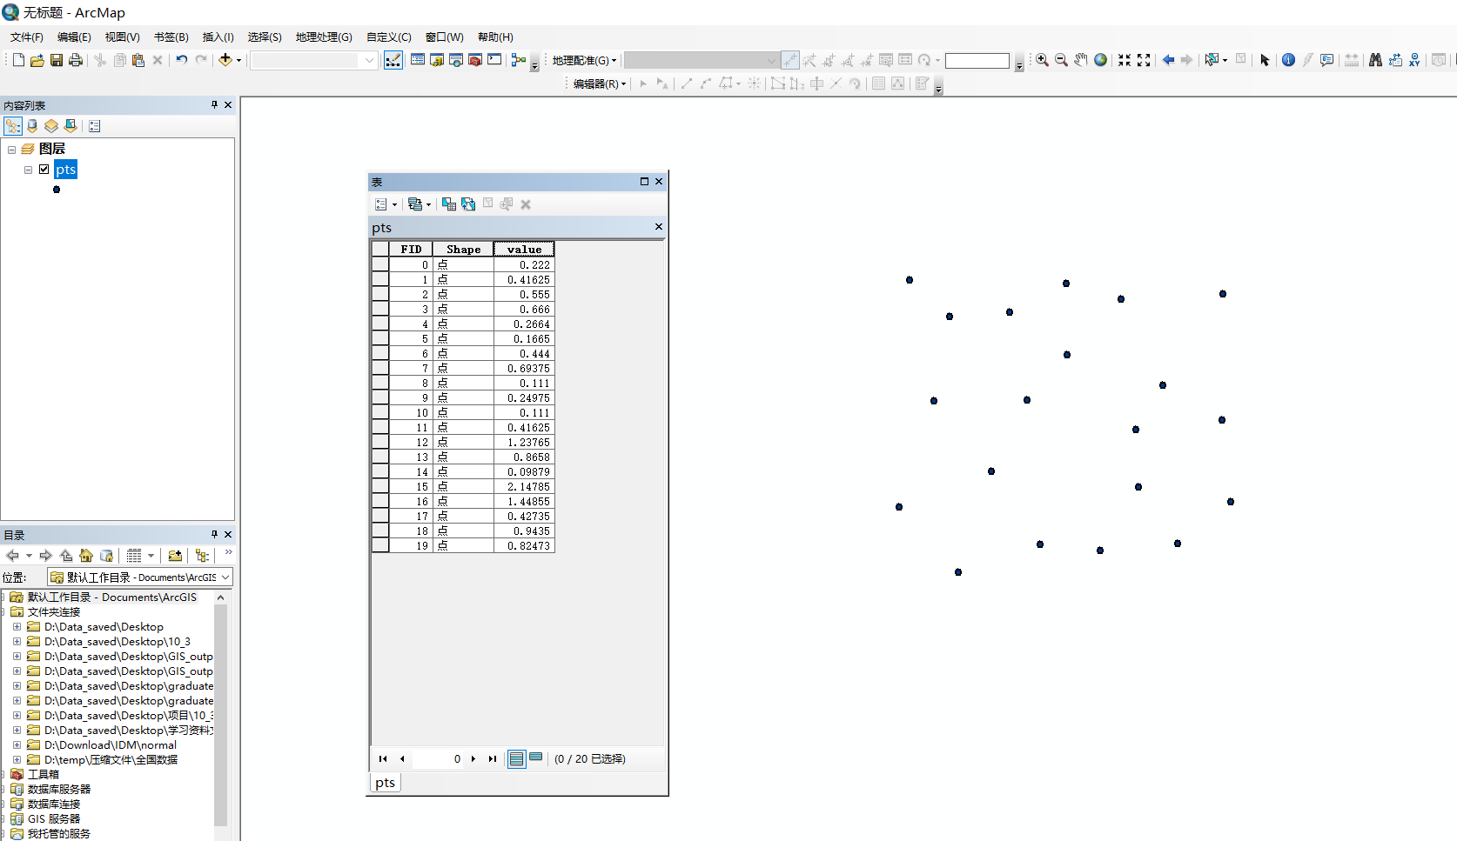Choose the Select Elements arrow tool
Screen dimensions: 1457x841
click(1265, 60)
